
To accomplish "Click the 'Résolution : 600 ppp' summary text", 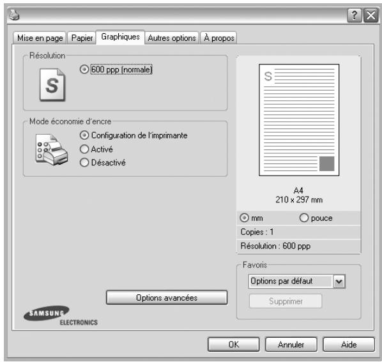I will click(275, 246).
